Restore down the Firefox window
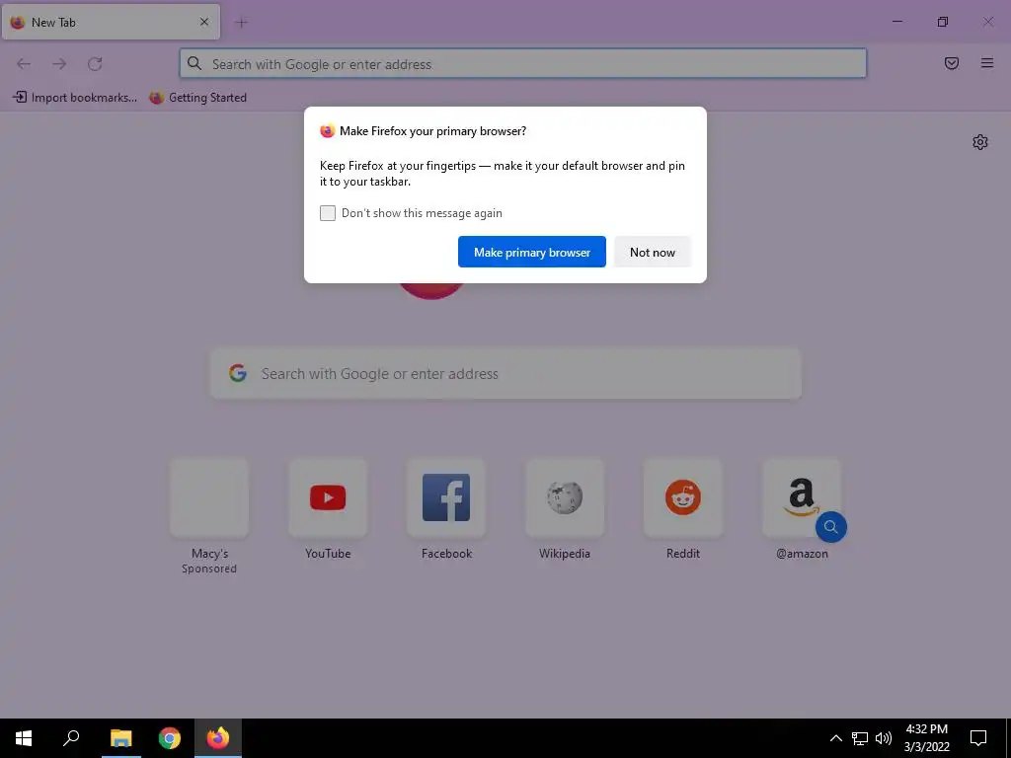Screen dimensions: 1011x758 pyautogui.click(x=943, y=22)
